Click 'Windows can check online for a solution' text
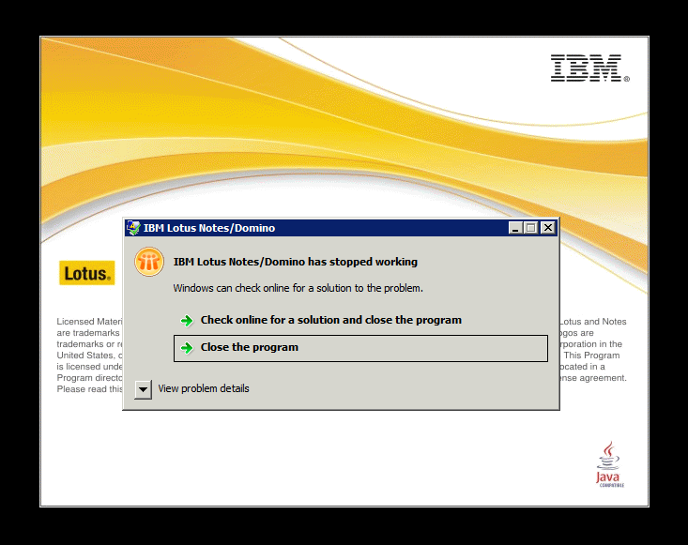Viewport: 688px width, 545px height. [x=298, y=288]
